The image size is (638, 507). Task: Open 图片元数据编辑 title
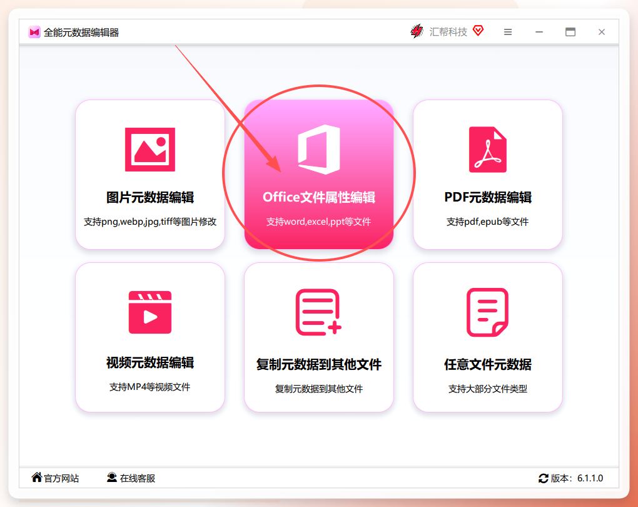[149, 198]
